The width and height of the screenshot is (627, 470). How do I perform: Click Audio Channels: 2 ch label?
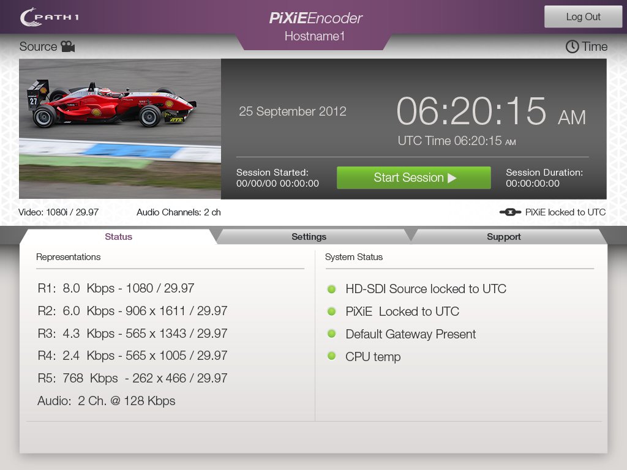point(179,212)
